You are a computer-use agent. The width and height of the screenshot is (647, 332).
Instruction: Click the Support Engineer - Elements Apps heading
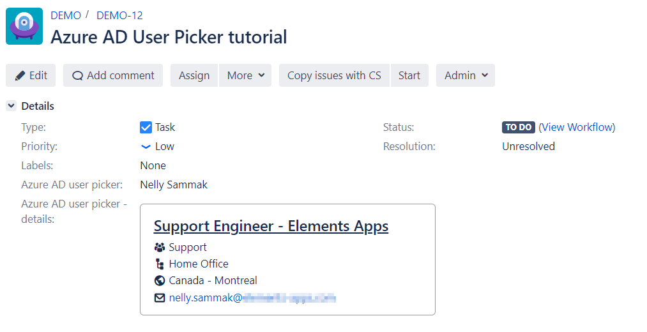click(x=271, y=226)
